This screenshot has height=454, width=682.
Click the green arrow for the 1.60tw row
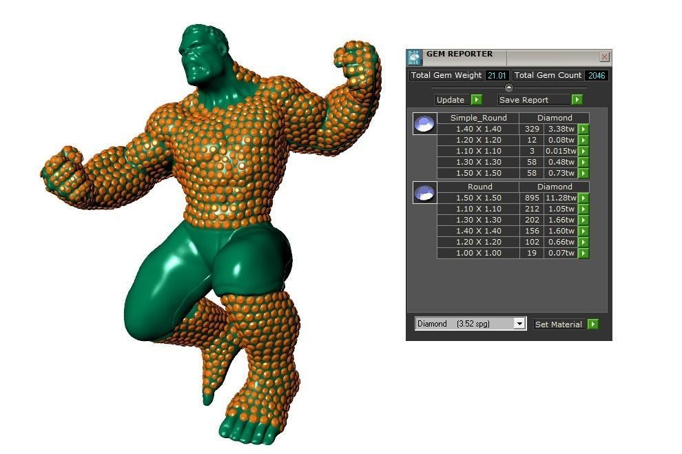[583, 231]
